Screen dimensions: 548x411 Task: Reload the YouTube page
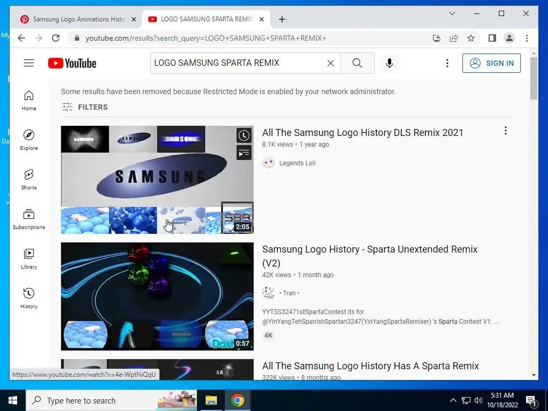[x=56, y=38]
